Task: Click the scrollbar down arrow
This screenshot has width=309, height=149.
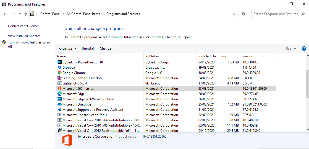Action: (307, 130)
